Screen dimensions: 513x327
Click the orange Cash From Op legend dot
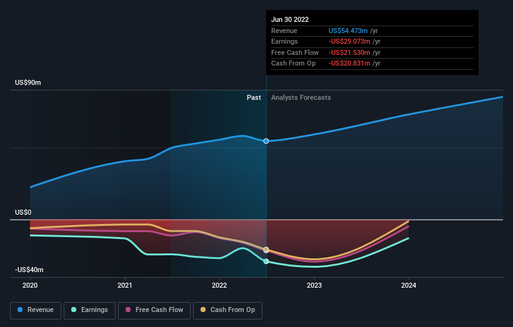[203, 310]
